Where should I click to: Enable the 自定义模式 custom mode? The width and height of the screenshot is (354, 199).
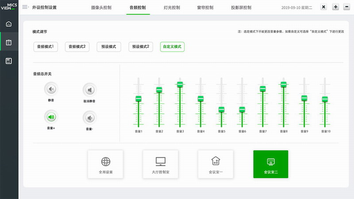(x=172, y=46)
